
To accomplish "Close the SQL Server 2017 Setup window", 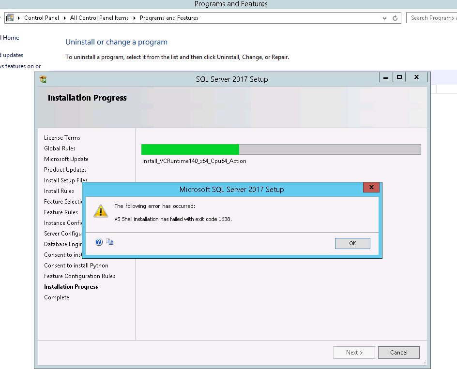I will click(416, 77).
